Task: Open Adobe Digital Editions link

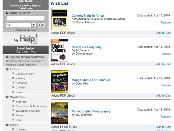Action: tap(21, 65)
